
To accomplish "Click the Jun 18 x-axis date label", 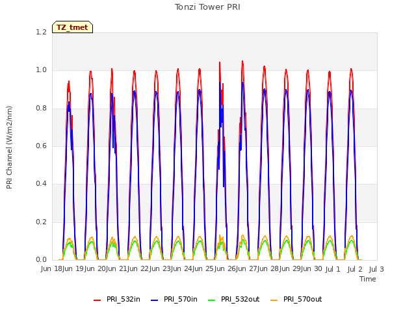I will (51, 269).
